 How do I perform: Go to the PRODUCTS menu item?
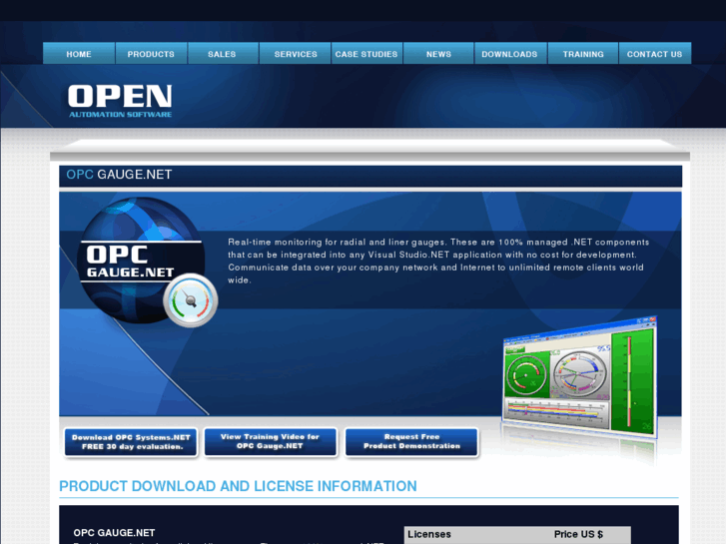(151, 54)
